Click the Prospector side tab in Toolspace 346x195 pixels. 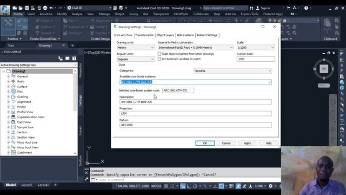81,70
